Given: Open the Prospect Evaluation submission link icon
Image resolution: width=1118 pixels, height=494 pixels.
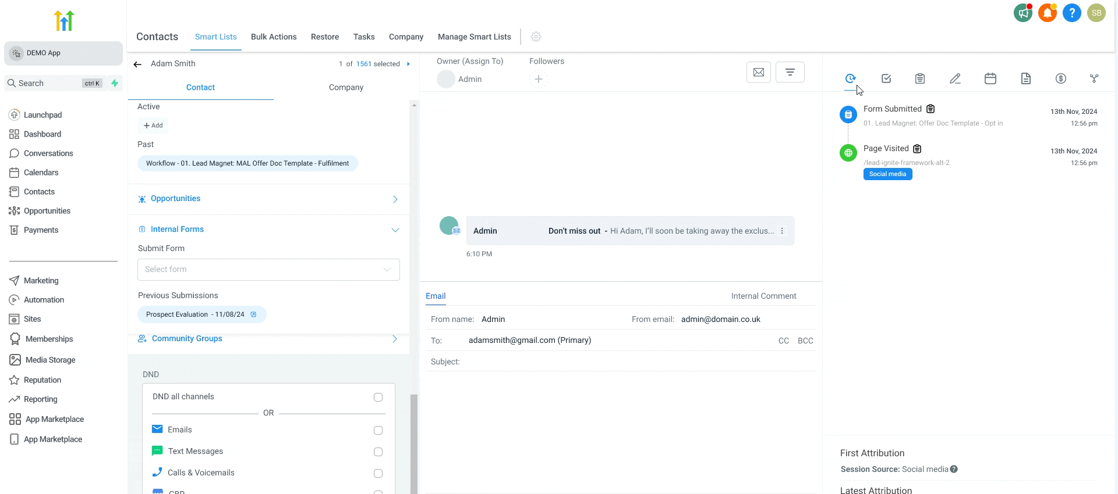Looking at the screenshot, I should coord(253,314).
